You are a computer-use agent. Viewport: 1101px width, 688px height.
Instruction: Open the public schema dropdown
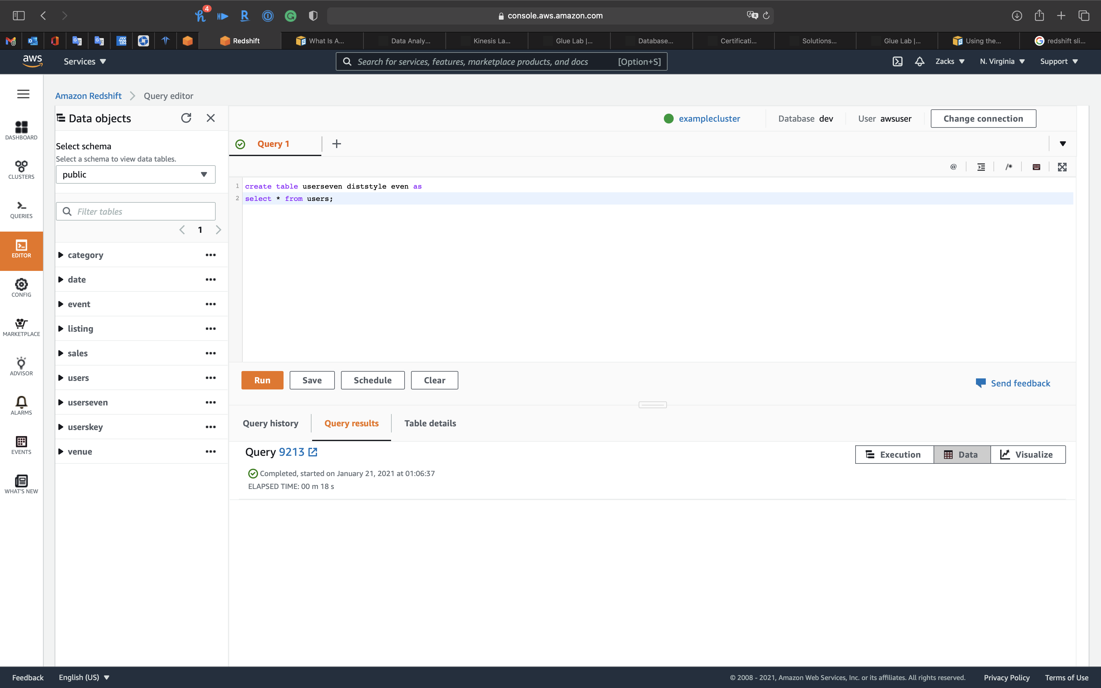(x=135, y=174)
